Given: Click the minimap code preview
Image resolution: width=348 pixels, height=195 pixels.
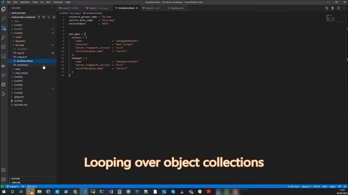Looking at the screenshot, I should click(330, 18).
